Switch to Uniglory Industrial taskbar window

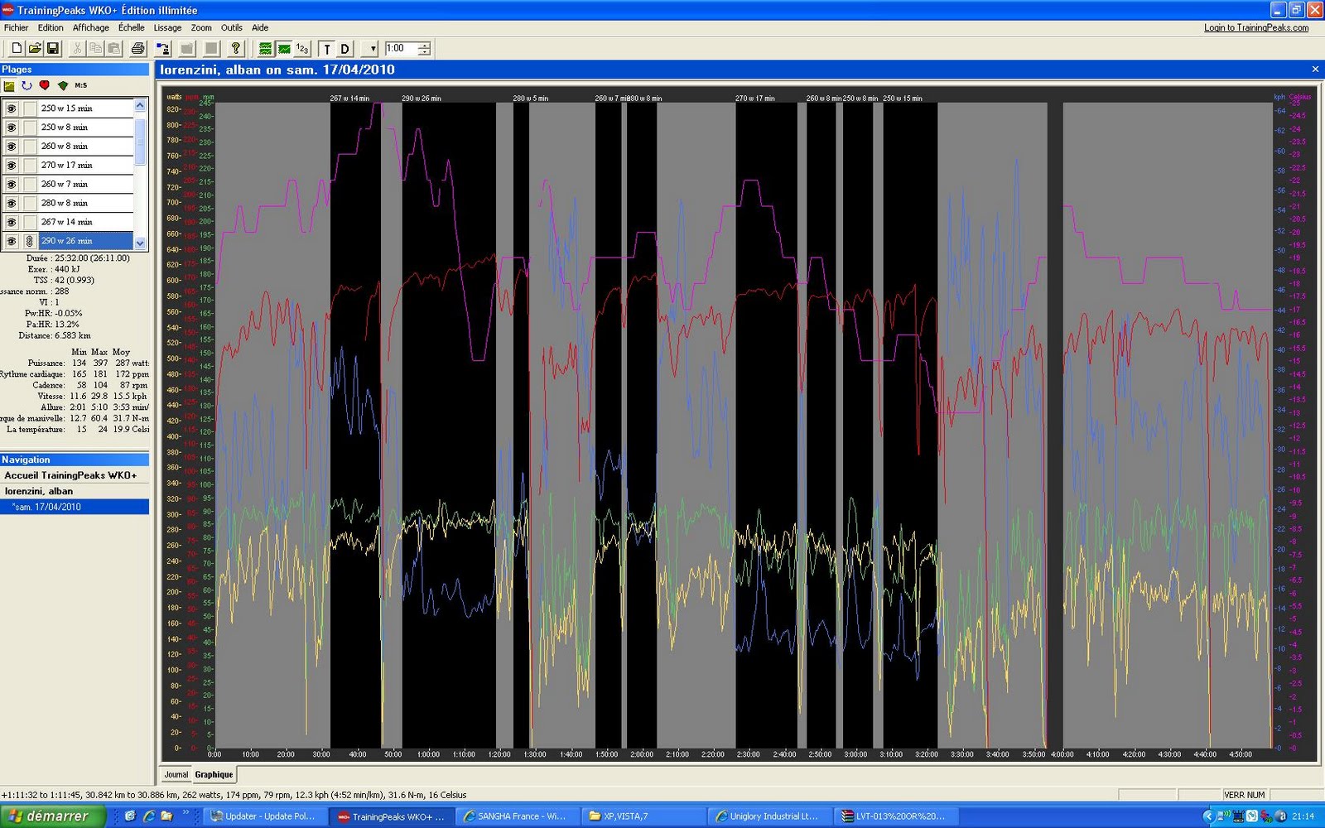pos(769,816)
